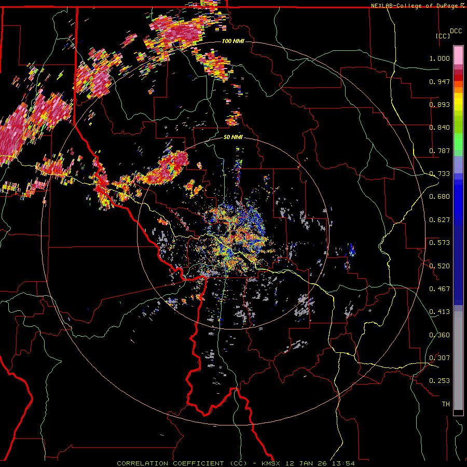Click the 0.573 scale value
Viewport: 467px width, 467px height.
point(439,243)
